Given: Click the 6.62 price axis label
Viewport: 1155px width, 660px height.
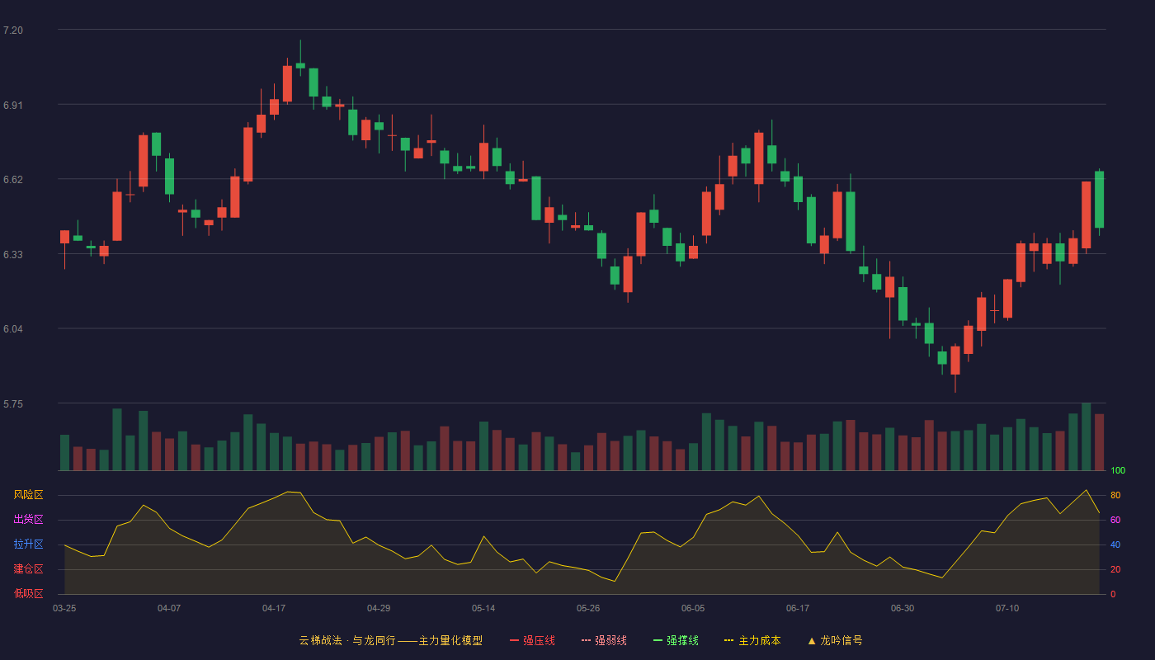Looking at the screenshot, I should click(x=13, y=180).
